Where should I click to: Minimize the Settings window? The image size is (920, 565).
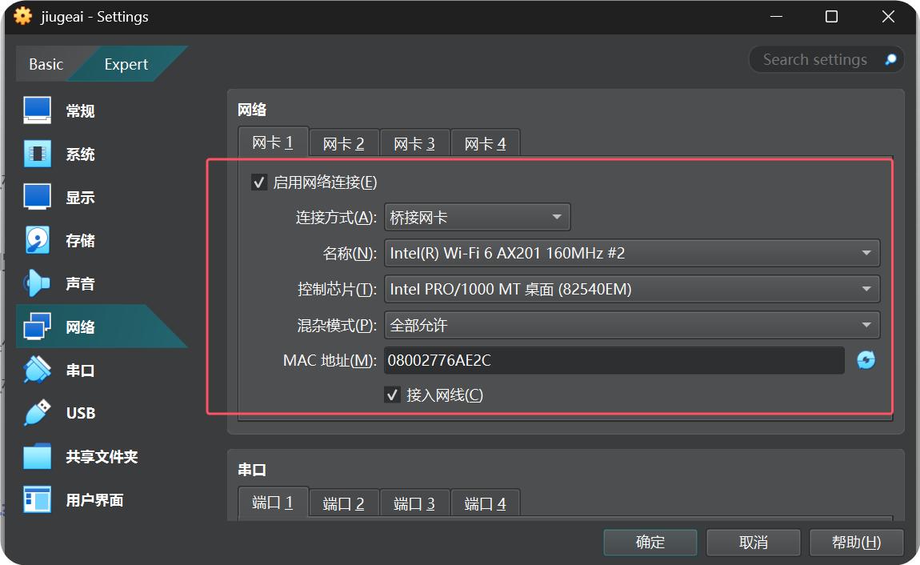(x=776, y=17)
